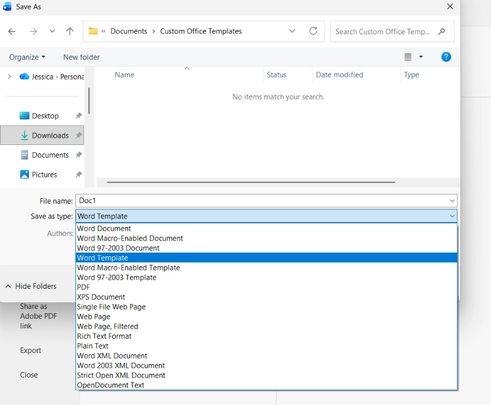
Task: Choose PDF file type
Action: point(267,287)
